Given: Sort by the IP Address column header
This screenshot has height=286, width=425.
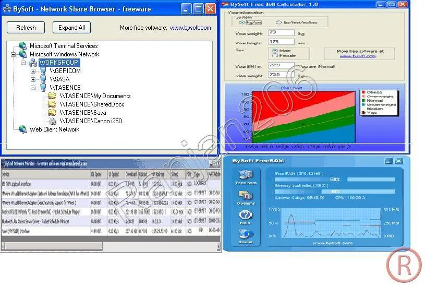Looking at the screenshot, I should click(160, 174).
